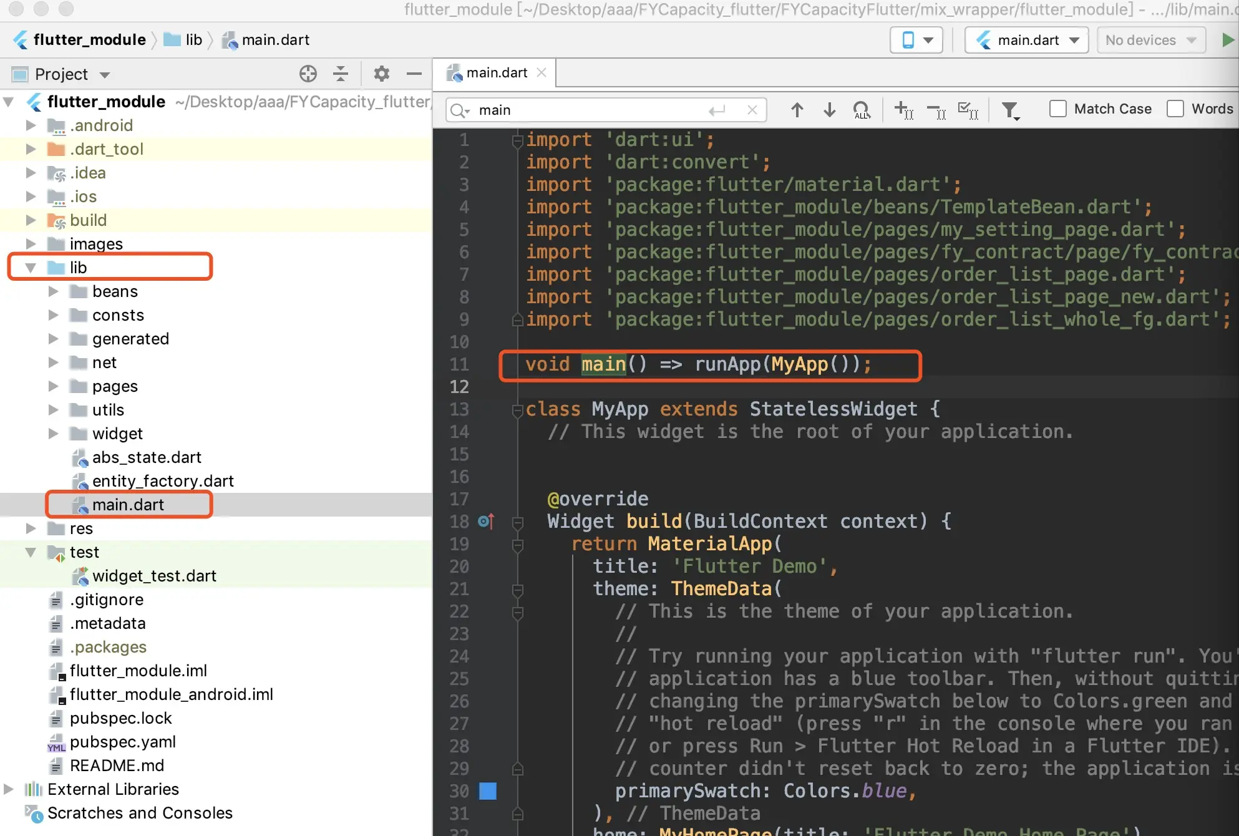1239x836 pixels.
Task: Click the lib breadcrumb in navigation bar
Action: (193, 40)
